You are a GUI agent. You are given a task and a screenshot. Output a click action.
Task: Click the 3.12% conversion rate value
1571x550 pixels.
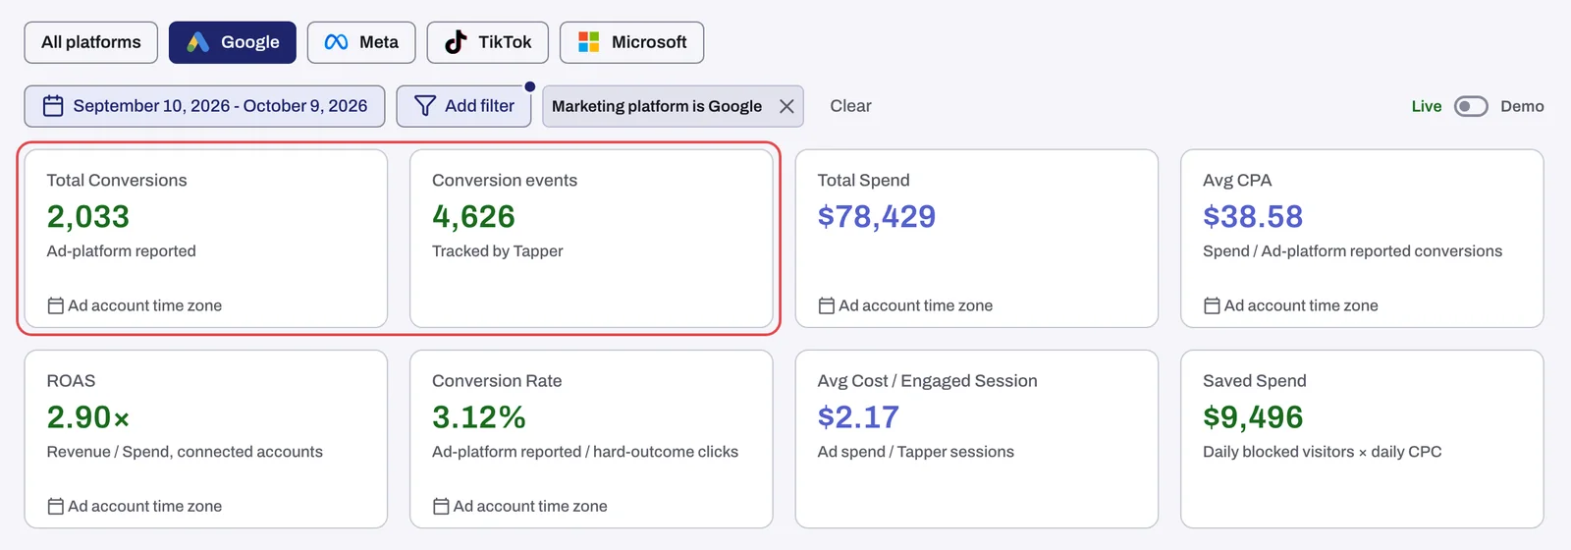point(479,416)
